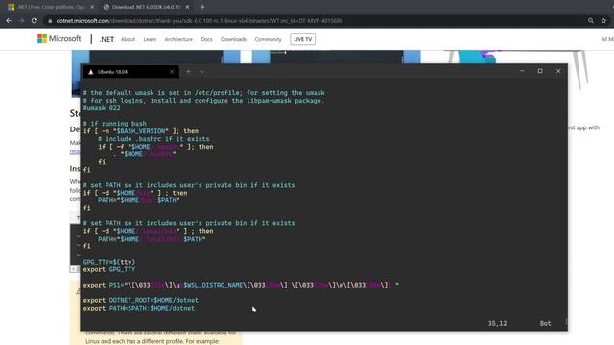Click the '35,12' cursor position indicator
Screen dimensions: 614x345
click(x=497, y=323)
